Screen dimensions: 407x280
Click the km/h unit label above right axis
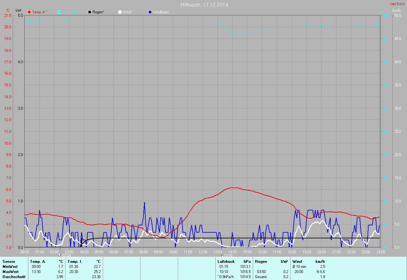pos(396,10)
